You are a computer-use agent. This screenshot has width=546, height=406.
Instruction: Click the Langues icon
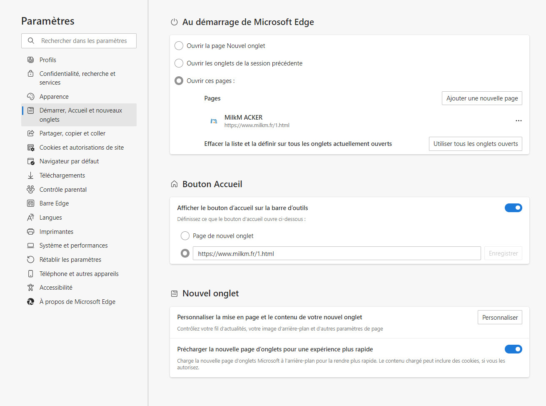(x=30, y=218)
